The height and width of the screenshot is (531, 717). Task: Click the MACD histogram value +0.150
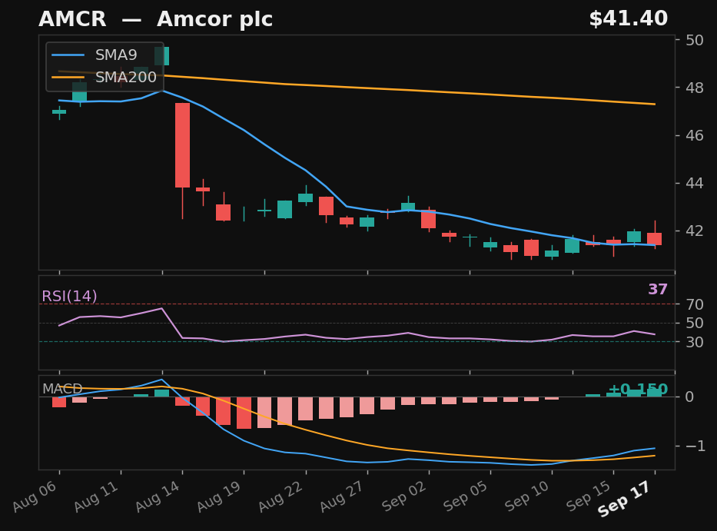(x=638, y=389)
